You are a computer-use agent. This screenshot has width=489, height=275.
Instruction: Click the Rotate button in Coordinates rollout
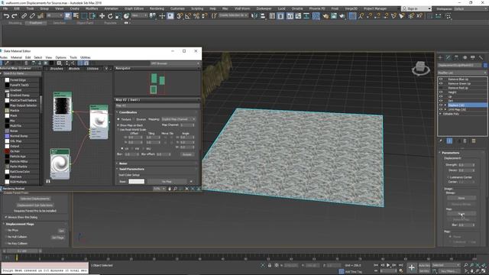click(x=186, y=154)
